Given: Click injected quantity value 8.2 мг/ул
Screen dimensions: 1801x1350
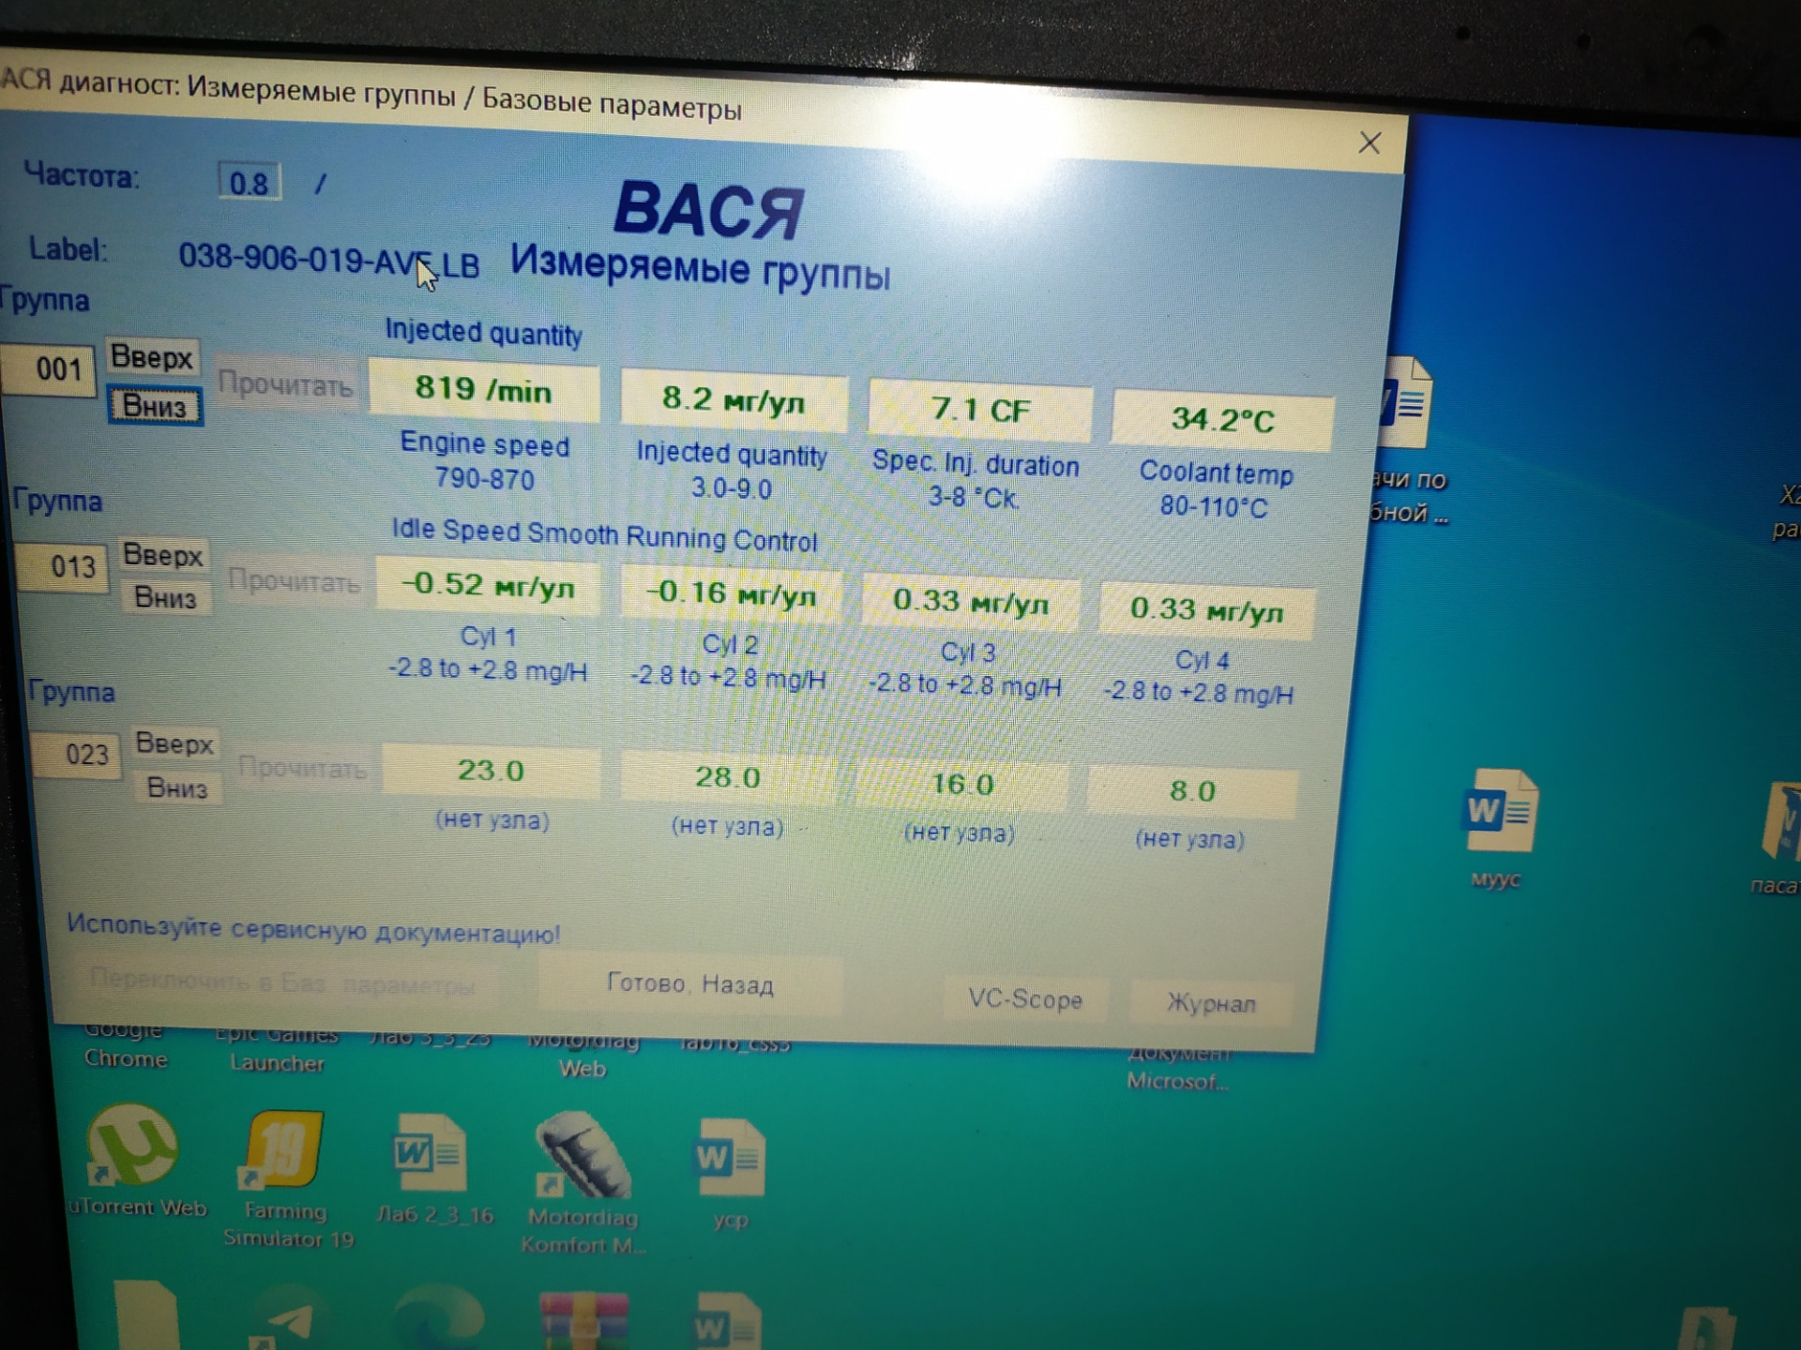Looking at the screenshot, I should click(734, 400).
